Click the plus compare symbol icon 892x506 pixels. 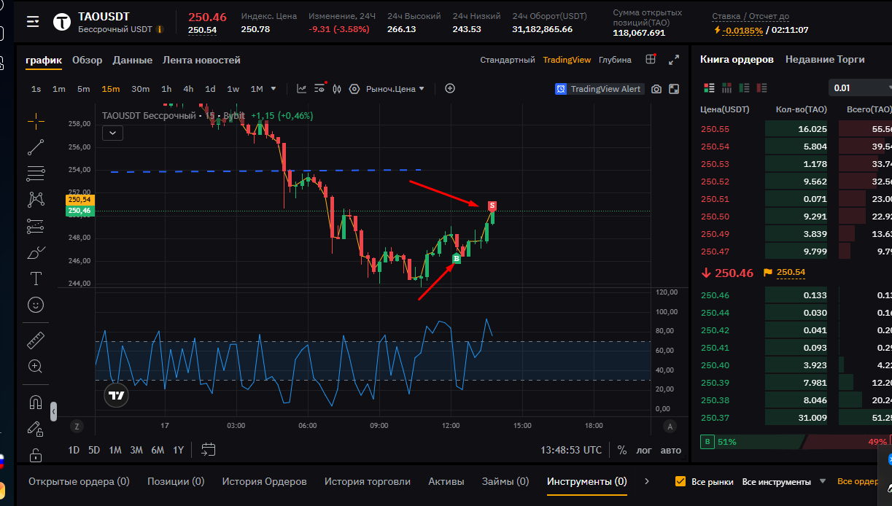[x=450, y=88]
